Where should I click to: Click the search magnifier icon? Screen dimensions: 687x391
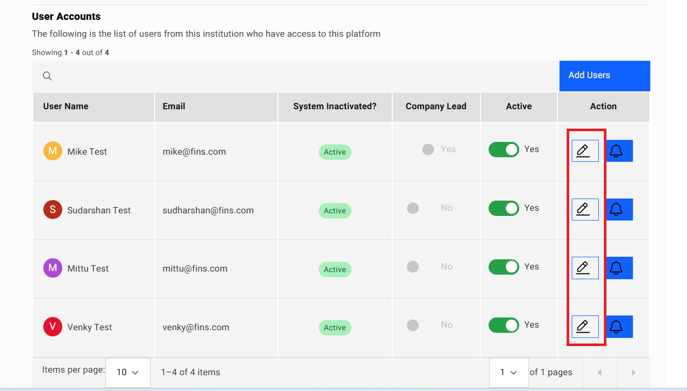[x=47, y=76]
